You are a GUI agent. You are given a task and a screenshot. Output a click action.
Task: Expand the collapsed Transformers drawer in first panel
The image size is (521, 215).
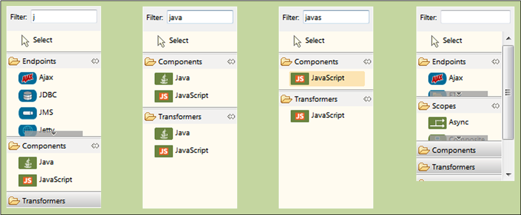(x=44, y=201)
